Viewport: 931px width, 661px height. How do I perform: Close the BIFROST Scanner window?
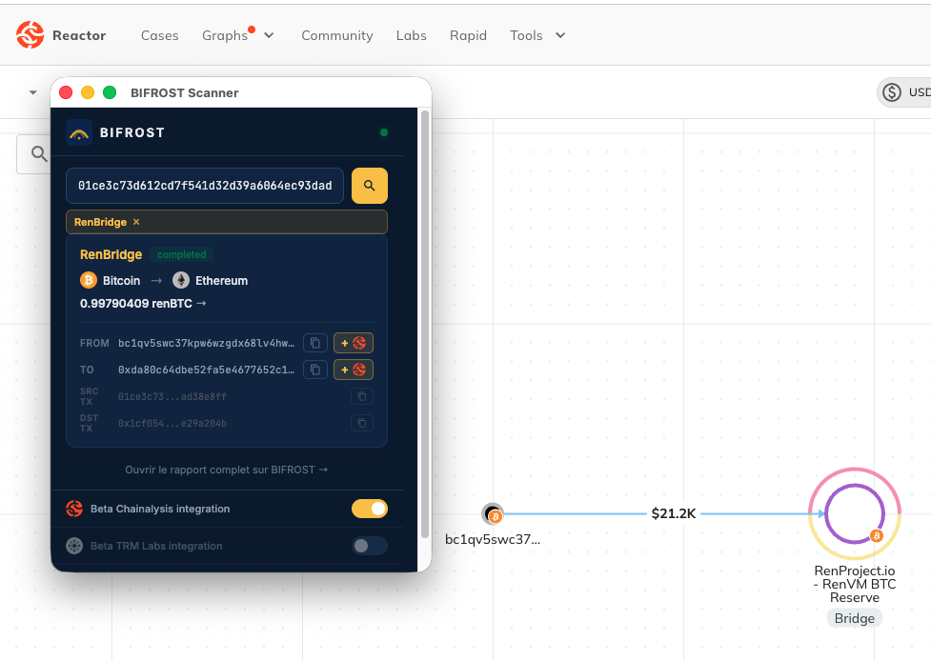tap(66, 92)
